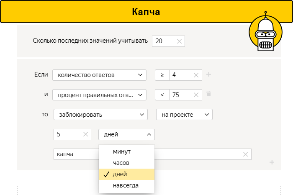Add a condition with the plus icon after 4
The image size is (293, 195).
point(209,75)
